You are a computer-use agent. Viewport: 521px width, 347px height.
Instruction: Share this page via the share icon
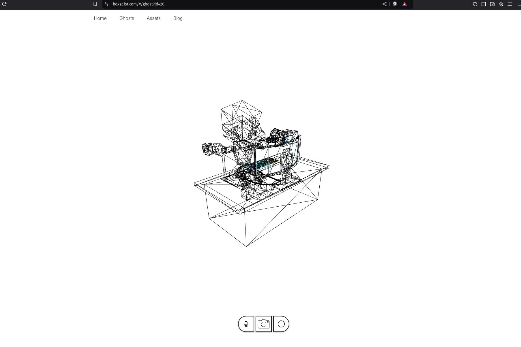click(x=385, y=4)
